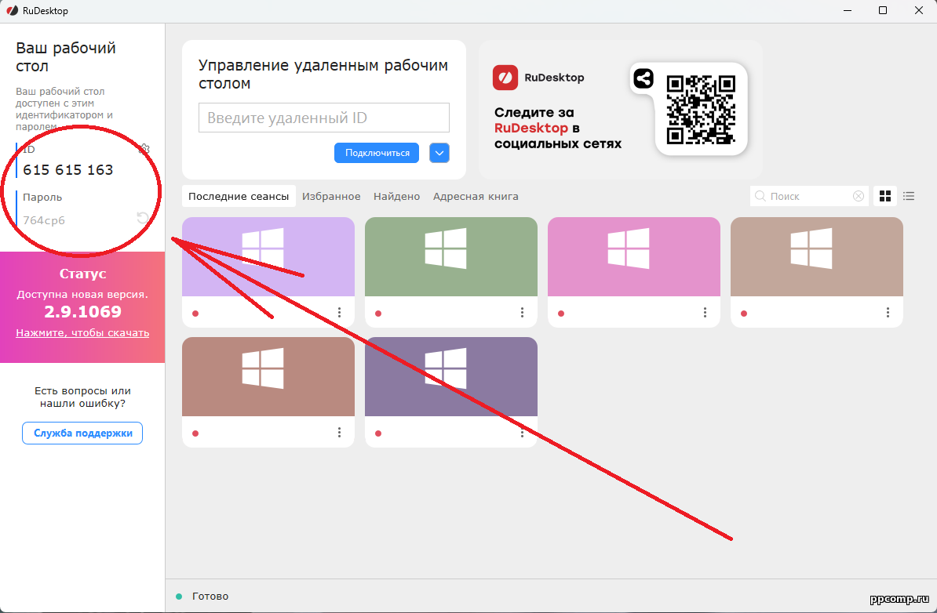Expand connection options dropdown arrow
Image resolution: width=937 pixels, height=613 pixels.
click(x=439, y=153)
